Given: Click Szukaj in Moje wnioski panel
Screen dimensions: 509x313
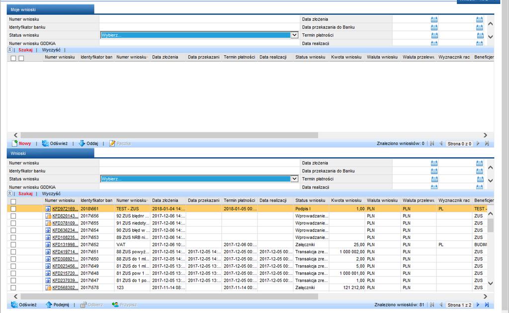Looking at the screenshot, I should pyautogui.click(x=25, y=50).
